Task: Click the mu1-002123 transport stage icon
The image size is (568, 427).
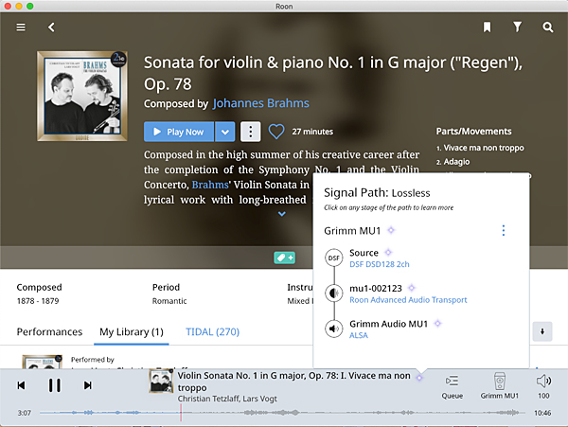Action: 333,293
